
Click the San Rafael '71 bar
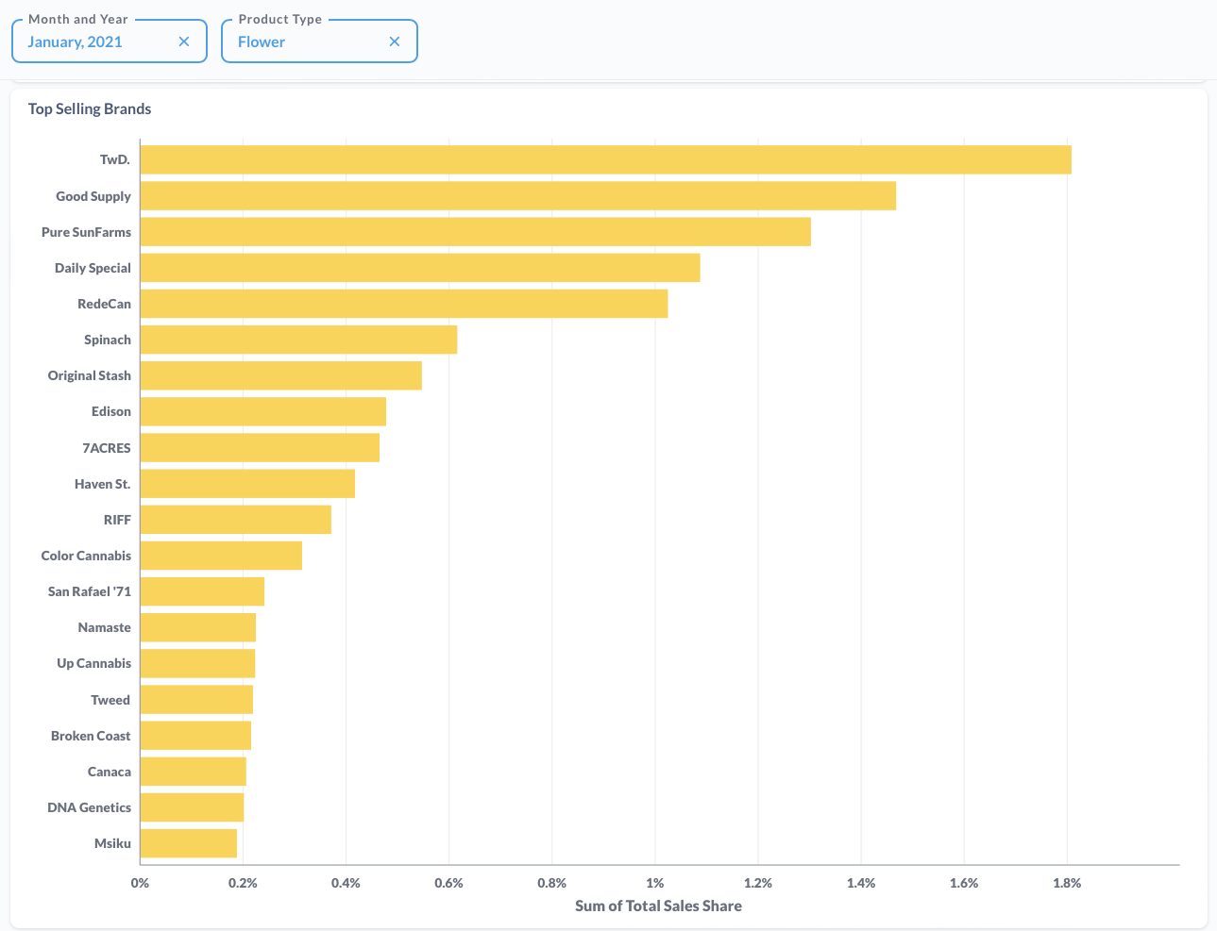(x=202, y=591)
